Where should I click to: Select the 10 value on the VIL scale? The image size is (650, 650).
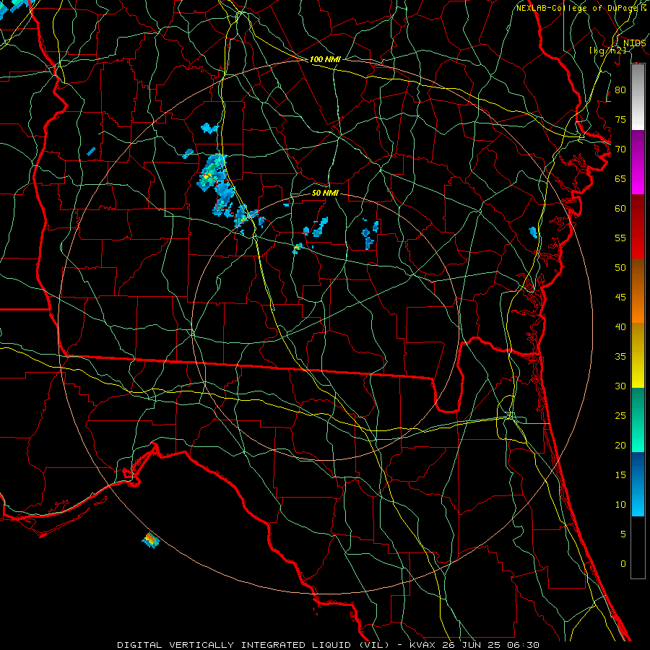(x=620, y=505)
